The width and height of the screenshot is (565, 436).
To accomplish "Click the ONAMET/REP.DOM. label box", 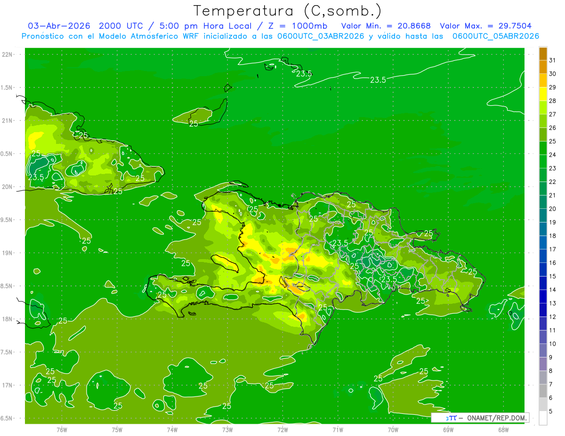I will pyautogui.click(x=480, y=418).
